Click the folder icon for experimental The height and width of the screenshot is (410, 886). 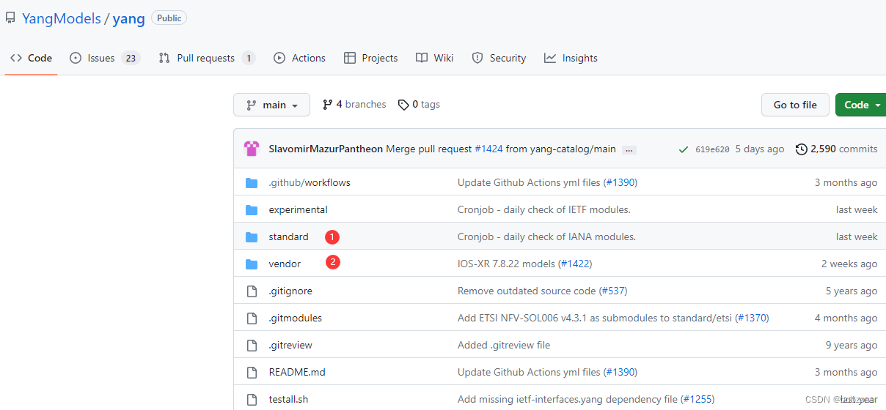[252, 209]
